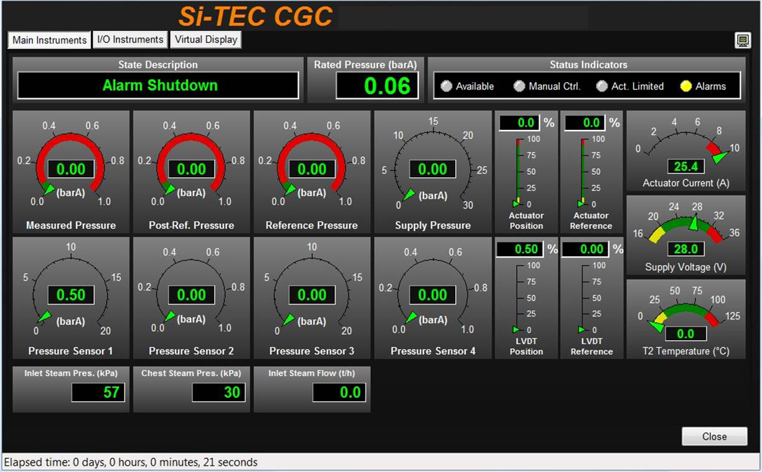Viewport: 762px width, 472px height.
Task: Click the monitor icon at top right
Action: pyautogui.click(x=742, y=40)
